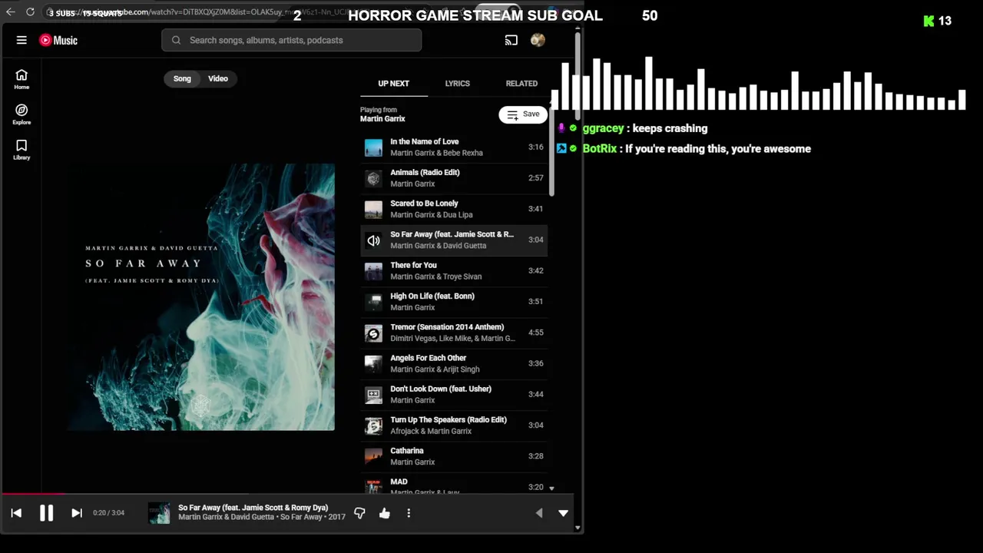983x553 pixels.
Task: Open the RELATED tab
Action: 521,83
